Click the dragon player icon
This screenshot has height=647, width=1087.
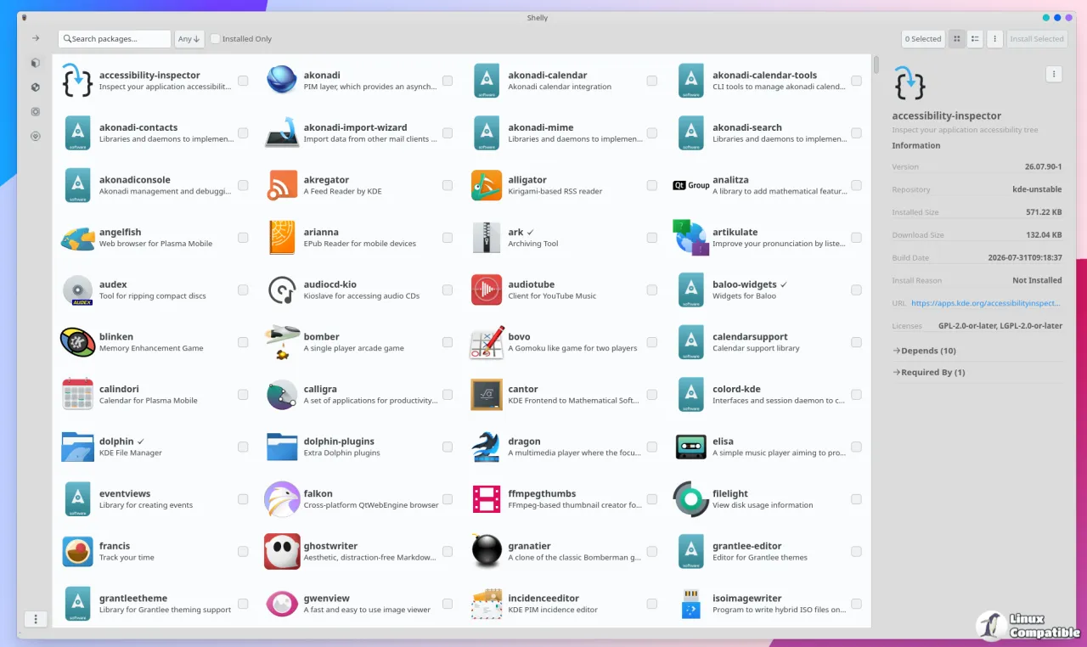pyautogui.click(x=487, y=447)
